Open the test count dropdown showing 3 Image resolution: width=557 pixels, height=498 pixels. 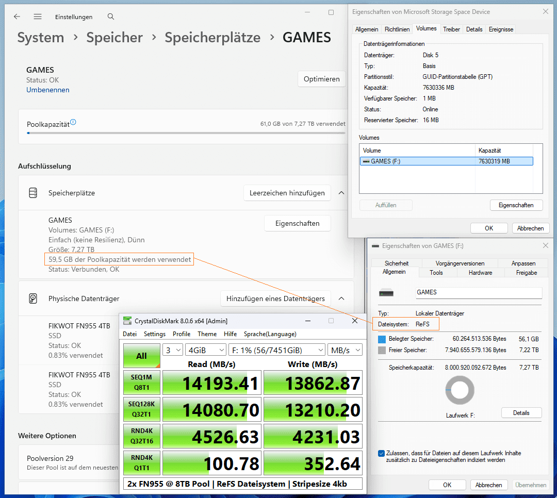[173, 350]
